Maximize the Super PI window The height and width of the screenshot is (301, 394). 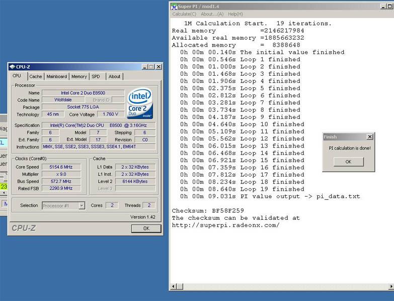pos(390,6)
